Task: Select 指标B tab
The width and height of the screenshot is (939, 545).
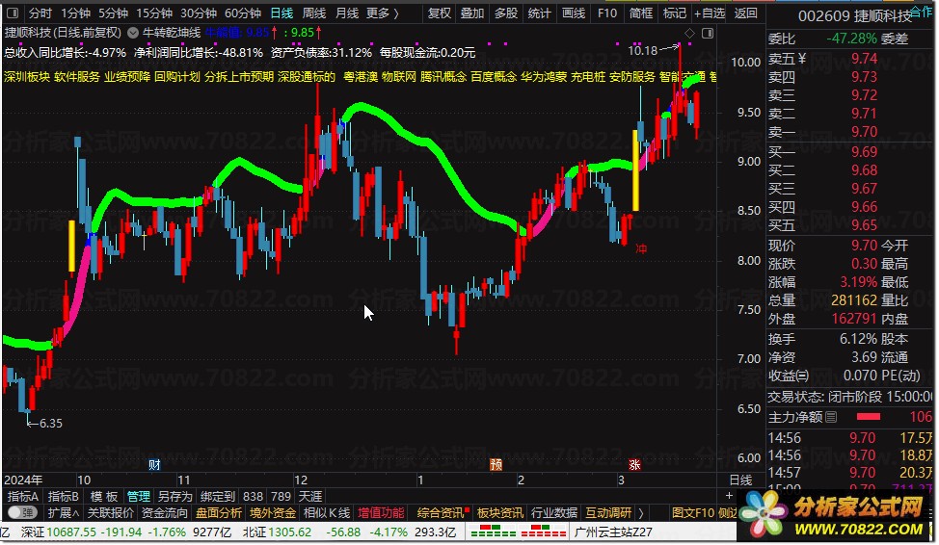Action: coord(63,496)
